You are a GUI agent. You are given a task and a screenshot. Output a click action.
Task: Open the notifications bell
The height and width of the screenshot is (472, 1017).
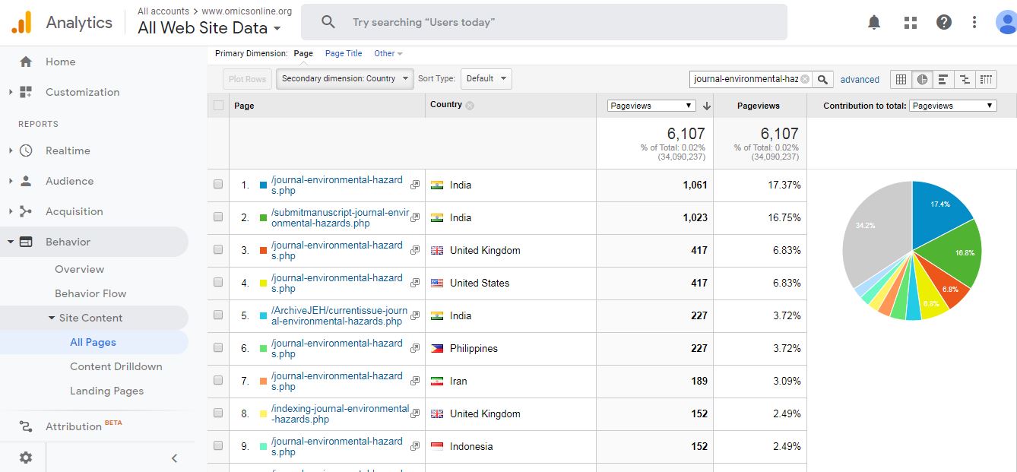click(873, 22)
